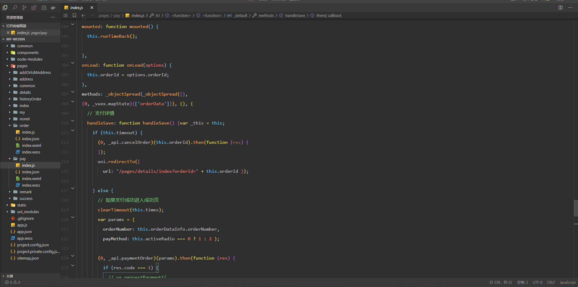Fold the mounted function at line 200
This screenshot has height=287, width=578.
point(73,24)
